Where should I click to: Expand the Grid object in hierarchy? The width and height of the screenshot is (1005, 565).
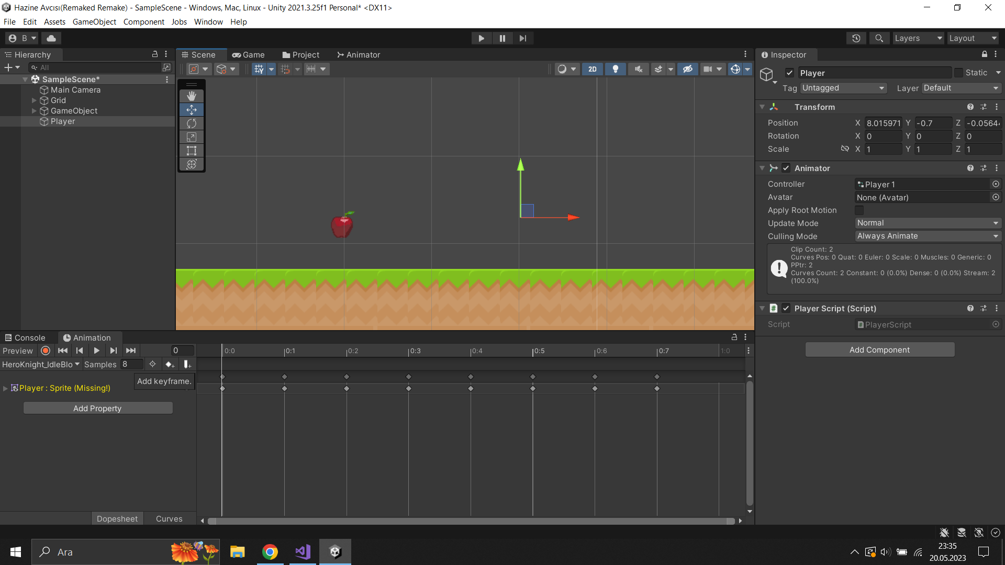tap(34, 100)
